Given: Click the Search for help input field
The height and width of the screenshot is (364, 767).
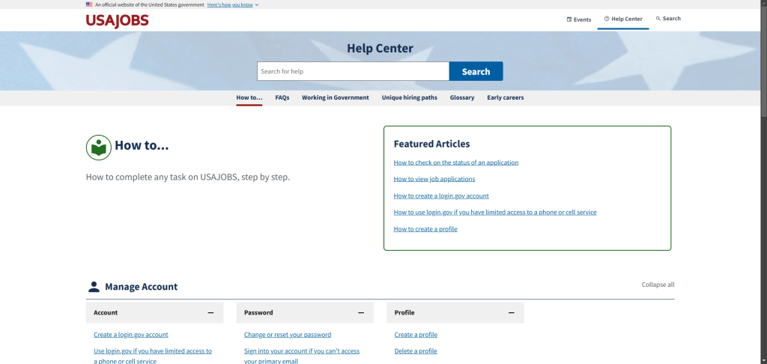Looking at the screenshot, I should point(353,71).
